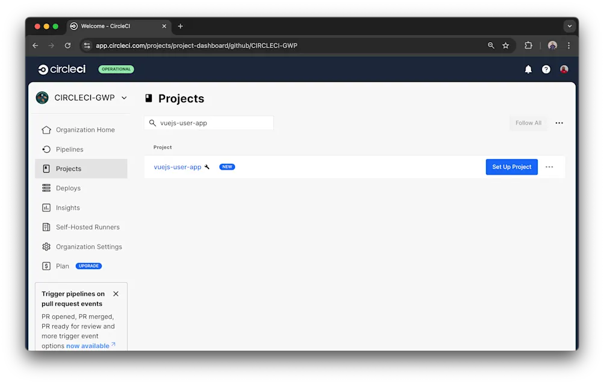Image resolution: width=604 pixels, height=384 pixels.
Task: Click the Self-Hosted Runners icon
Action: click(46, 227)
